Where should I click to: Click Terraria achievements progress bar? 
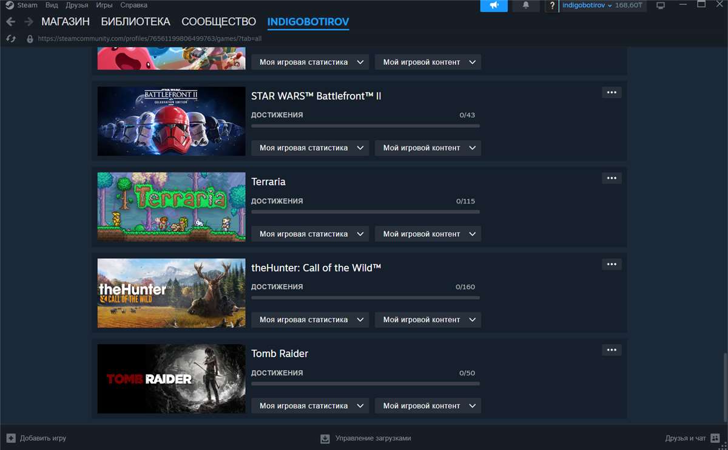(x=365, y=212)
